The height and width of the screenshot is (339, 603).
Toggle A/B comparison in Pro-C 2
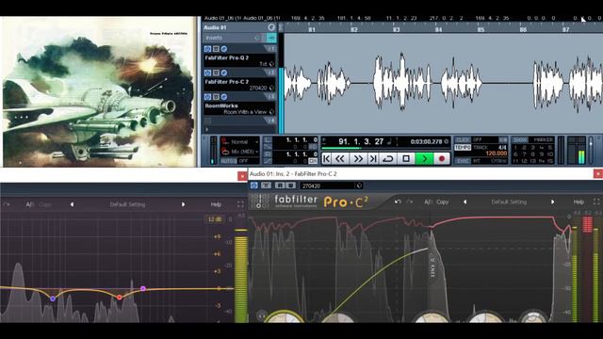coord(428,202)
